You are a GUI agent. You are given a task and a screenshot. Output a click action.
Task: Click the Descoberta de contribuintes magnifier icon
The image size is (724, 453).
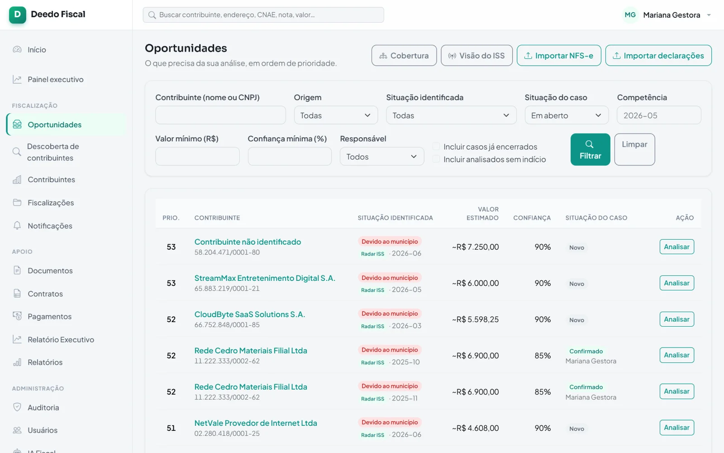point(17,152)
